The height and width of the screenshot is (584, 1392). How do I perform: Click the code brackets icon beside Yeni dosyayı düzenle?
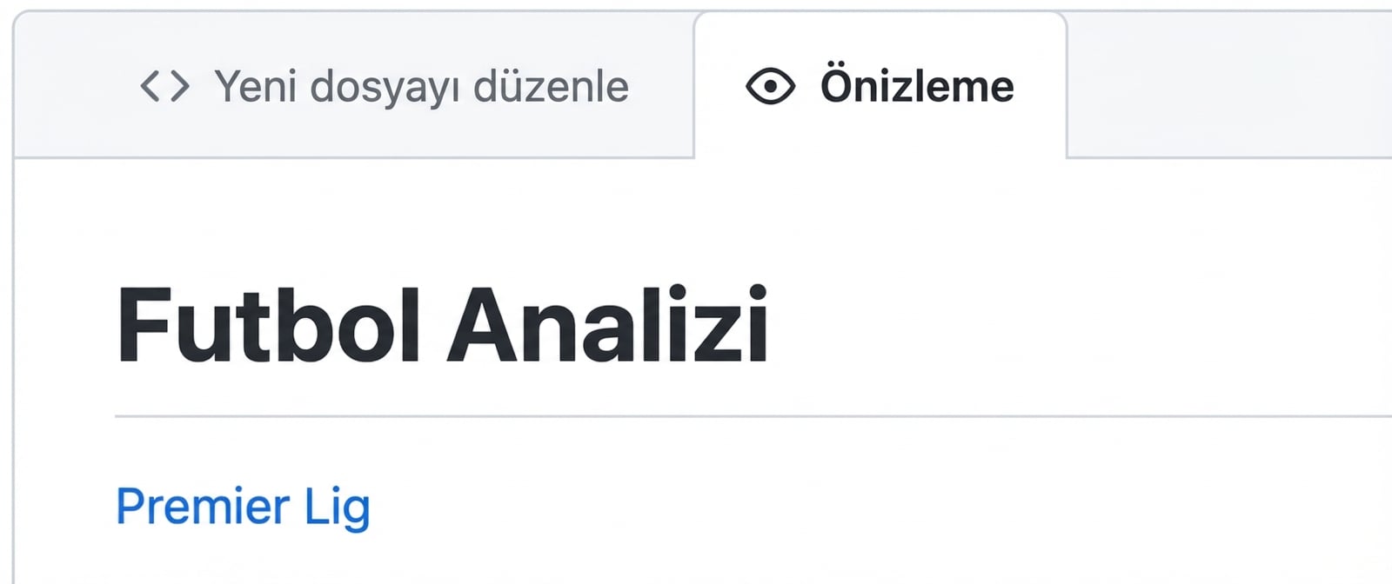pyautogui.click(x=167, y=85)
